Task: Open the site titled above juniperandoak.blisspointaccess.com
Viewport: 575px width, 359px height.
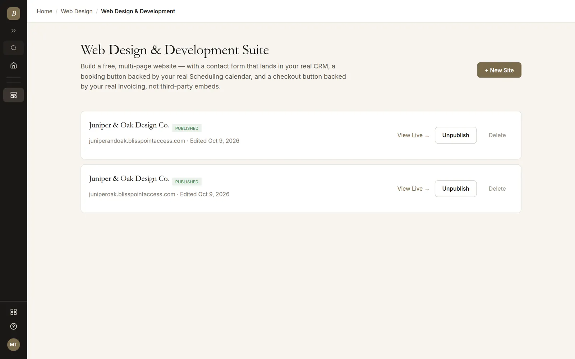Action: coord(129,125)
